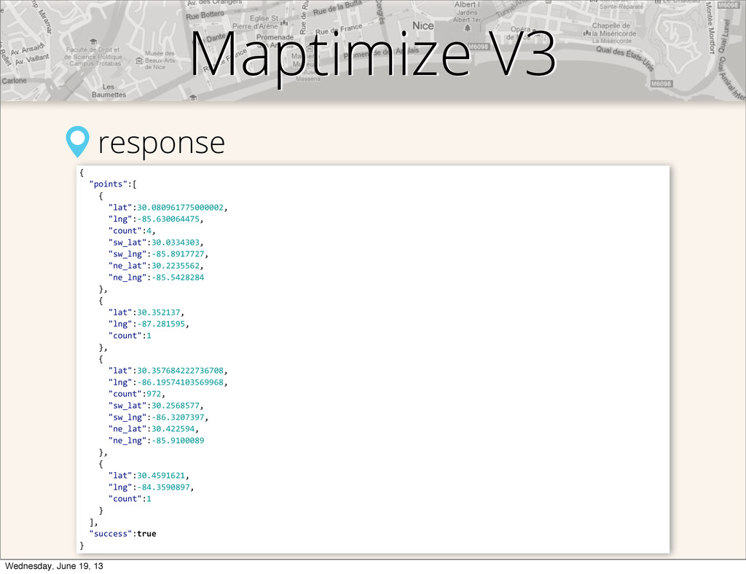The width and height of the screenshot is (746, 574).
Task: Click the "Carlone" map label
Action: point(15,80)
